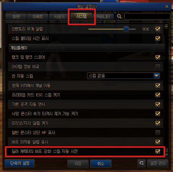Click the settings search input field
Image resolution: width=173 pixels, height=172 pixels.
147,16
